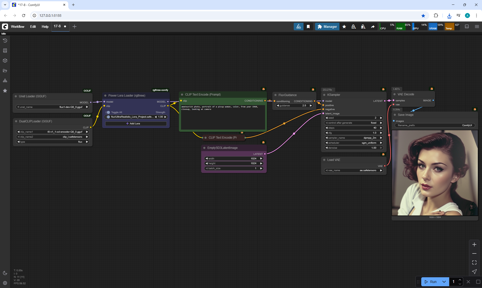Image resolution: width=482 pixels, height=288 pixels.
Task: Click the generated portrait image preview
Action: click(435, 173)
